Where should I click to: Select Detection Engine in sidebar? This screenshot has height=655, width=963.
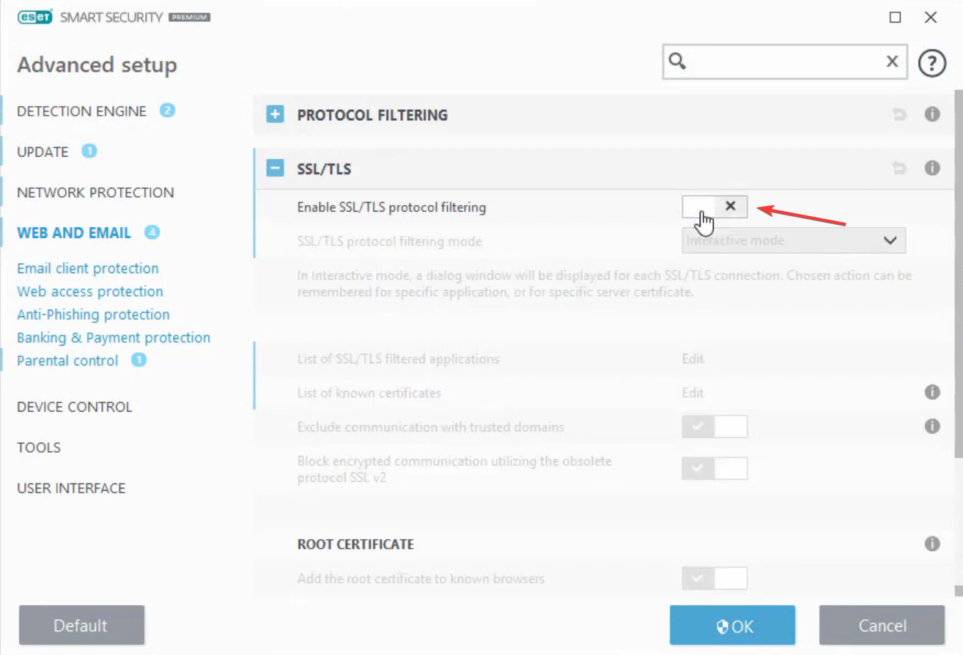82,111
